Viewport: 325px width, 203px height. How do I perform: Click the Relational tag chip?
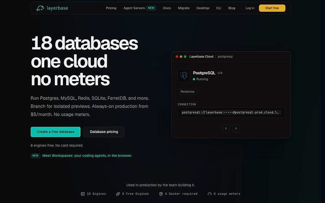click(187, 92)
